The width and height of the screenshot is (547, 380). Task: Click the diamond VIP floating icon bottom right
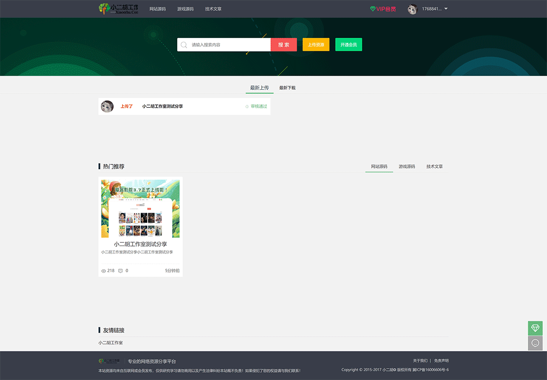[x=535, y=328]
